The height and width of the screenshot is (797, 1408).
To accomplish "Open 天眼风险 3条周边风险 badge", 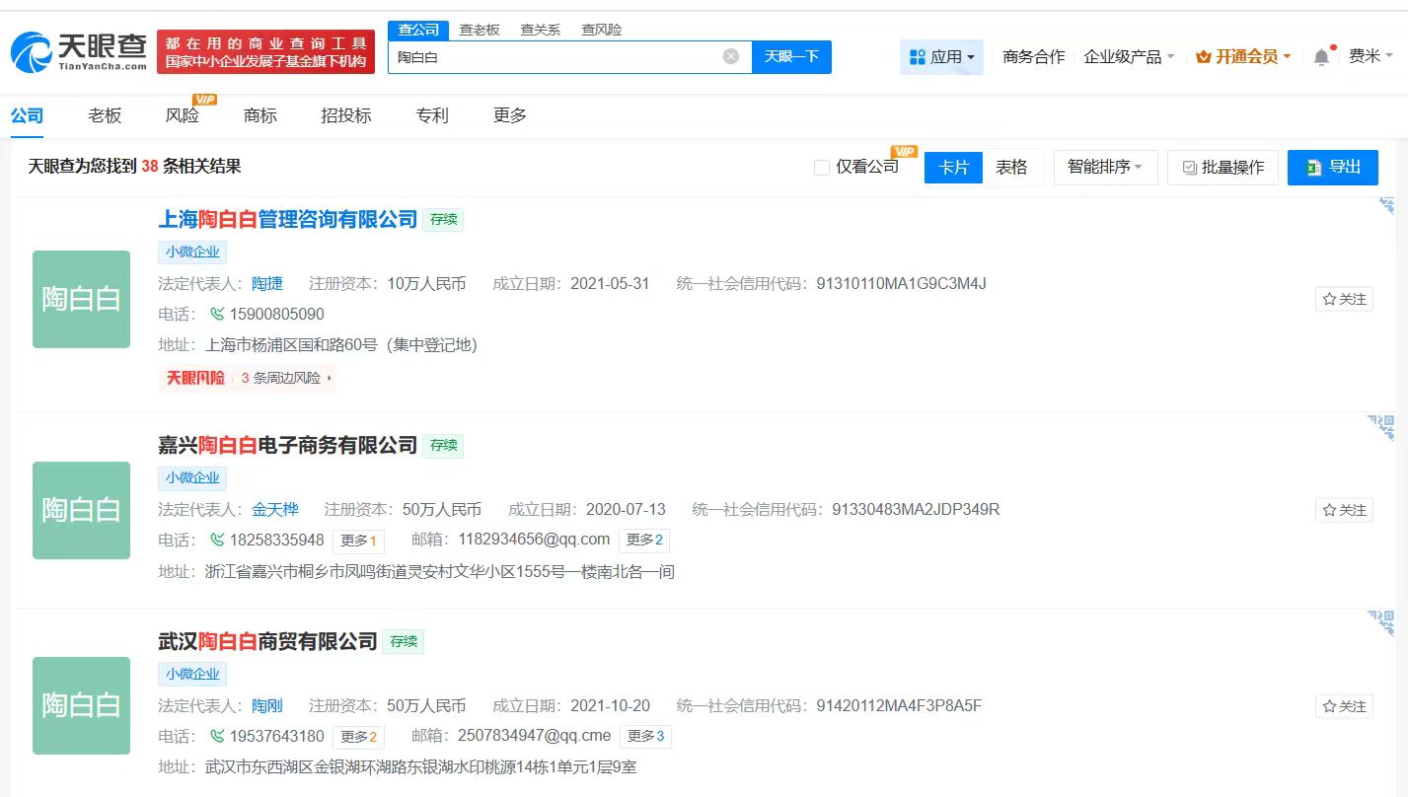I will [x=248, y=378].
